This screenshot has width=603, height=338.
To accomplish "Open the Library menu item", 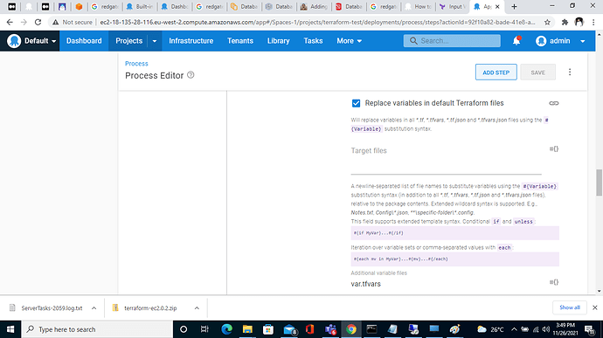I will point(278,41).
